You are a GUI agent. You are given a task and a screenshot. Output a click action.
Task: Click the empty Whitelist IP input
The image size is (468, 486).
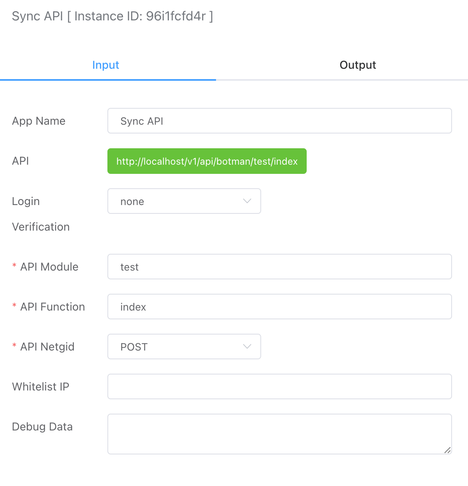coord(280,387)
